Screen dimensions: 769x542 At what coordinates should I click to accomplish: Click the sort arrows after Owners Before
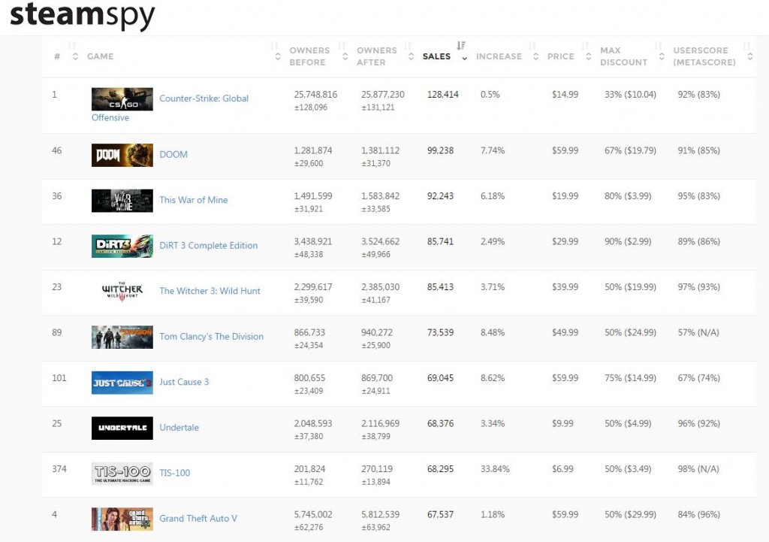click(345, 56)
